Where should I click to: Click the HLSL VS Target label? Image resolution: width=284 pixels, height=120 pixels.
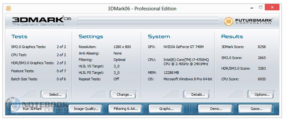pyautogui.click(x=91, y=66)
